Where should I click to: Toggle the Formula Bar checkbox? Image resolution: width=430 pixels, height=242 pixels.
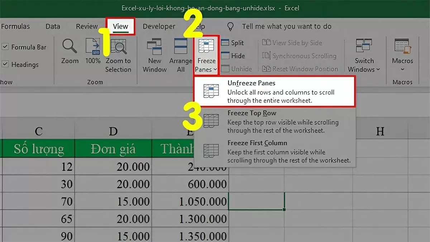(5, 47)
